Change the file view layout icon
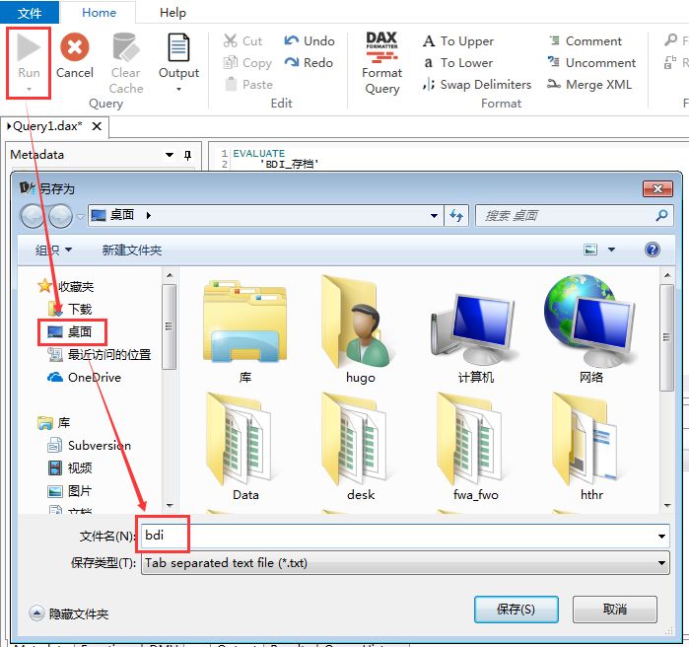Screen dimensions: 689x647 tap(590, 250)
